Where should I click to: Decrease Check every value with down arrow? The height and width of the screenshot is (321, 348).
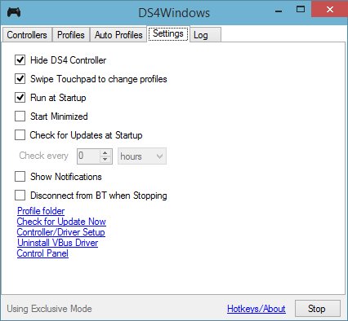point(105,160)
